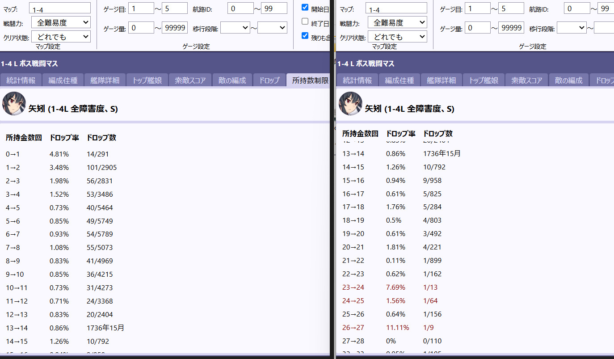The width and height of the screenshot is (614, 359).
Task: Enable the 終了日 checkbox
Action: tap(305, 21)
